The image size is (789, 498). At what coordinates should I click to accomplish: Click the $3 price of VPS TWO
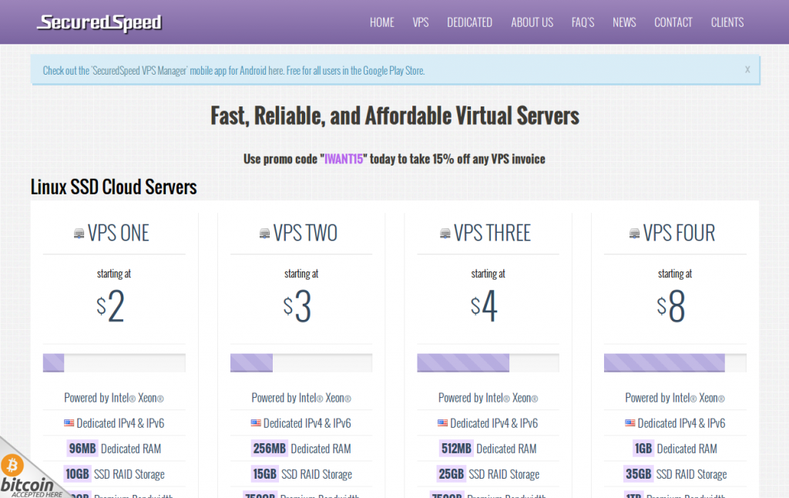tap(297, 305)
